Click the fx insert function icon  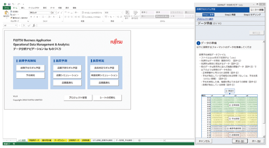click(x=34, y=26)
